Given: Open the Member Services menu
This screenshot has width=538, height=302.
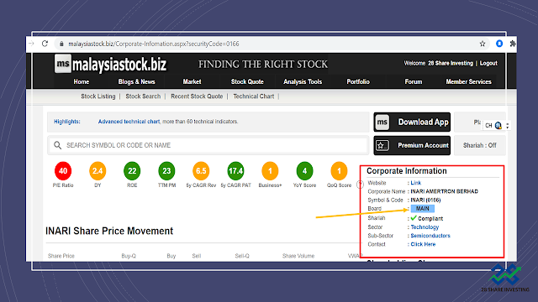Looking at the screenshot, I should pyautogui.click(x=469, y=82).
